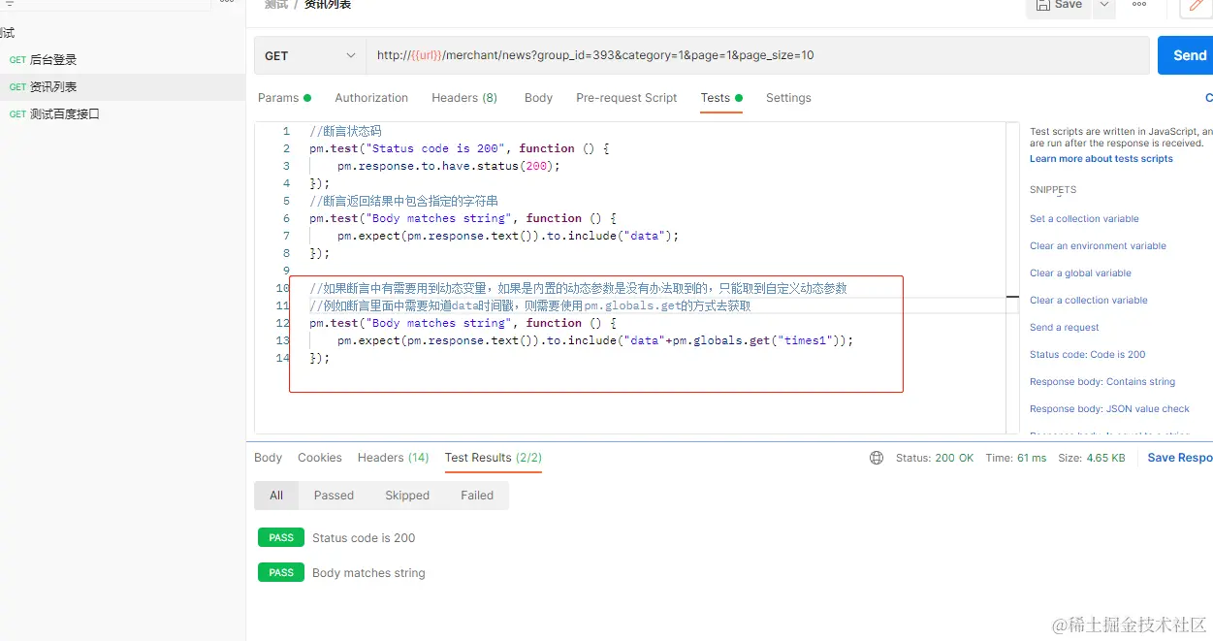Viewport: 1213px width, 641px height.
Task: Click the 'Size: 4.65 KB' response value
Action: coord(1092,458)
